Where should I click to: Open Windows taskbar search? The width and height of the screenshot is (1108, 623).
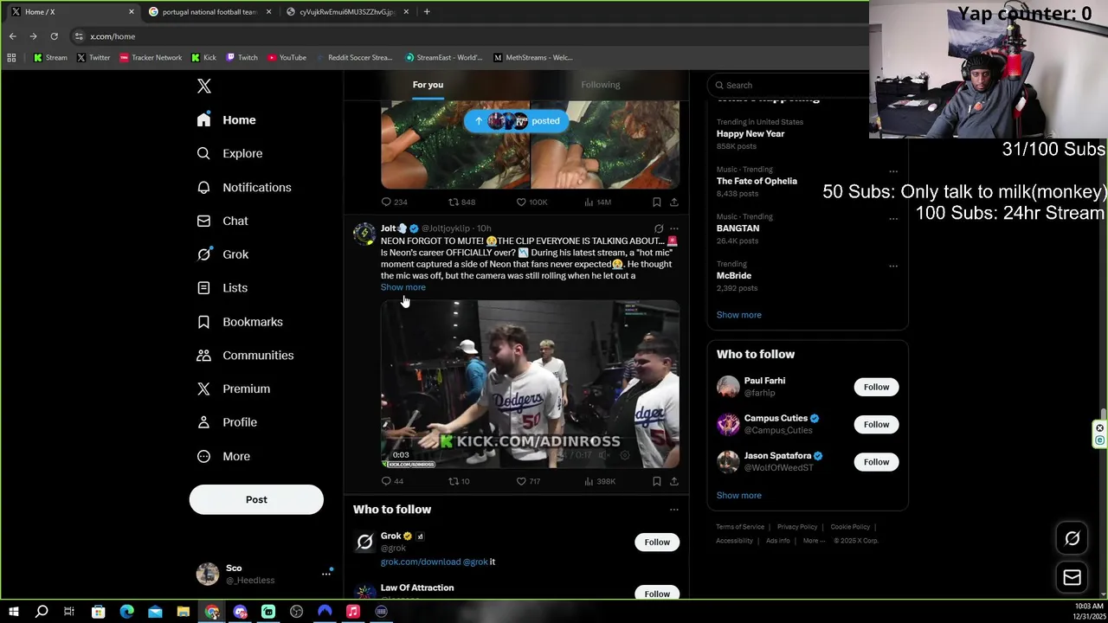pyautogui.click(x=42, y=612)
